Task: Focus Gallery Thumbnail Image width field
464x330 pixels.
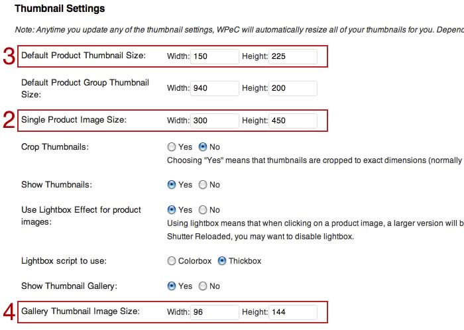Action: [x=214, y=312]
